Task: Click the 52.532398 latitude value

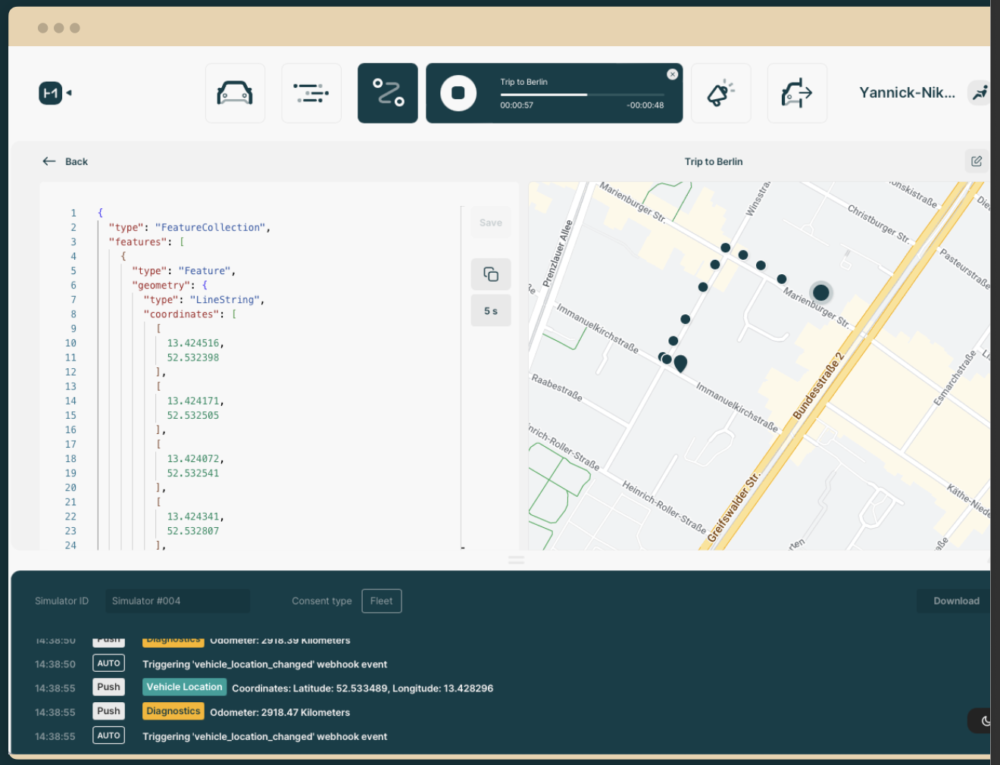Action: (192, 358)
